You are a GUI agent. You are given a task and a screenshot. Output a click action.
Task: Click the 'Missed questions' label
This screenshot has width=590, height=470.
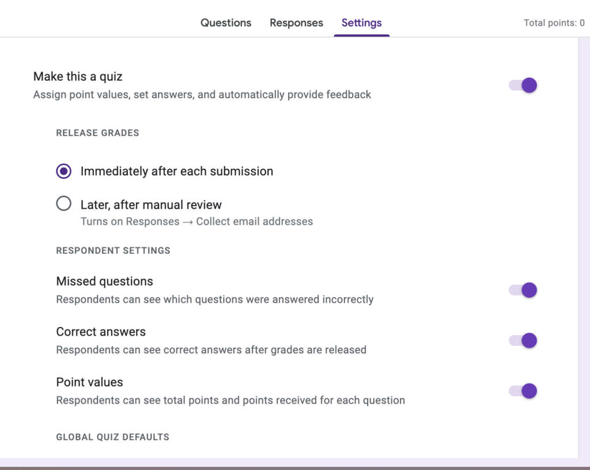click(105, 281)
